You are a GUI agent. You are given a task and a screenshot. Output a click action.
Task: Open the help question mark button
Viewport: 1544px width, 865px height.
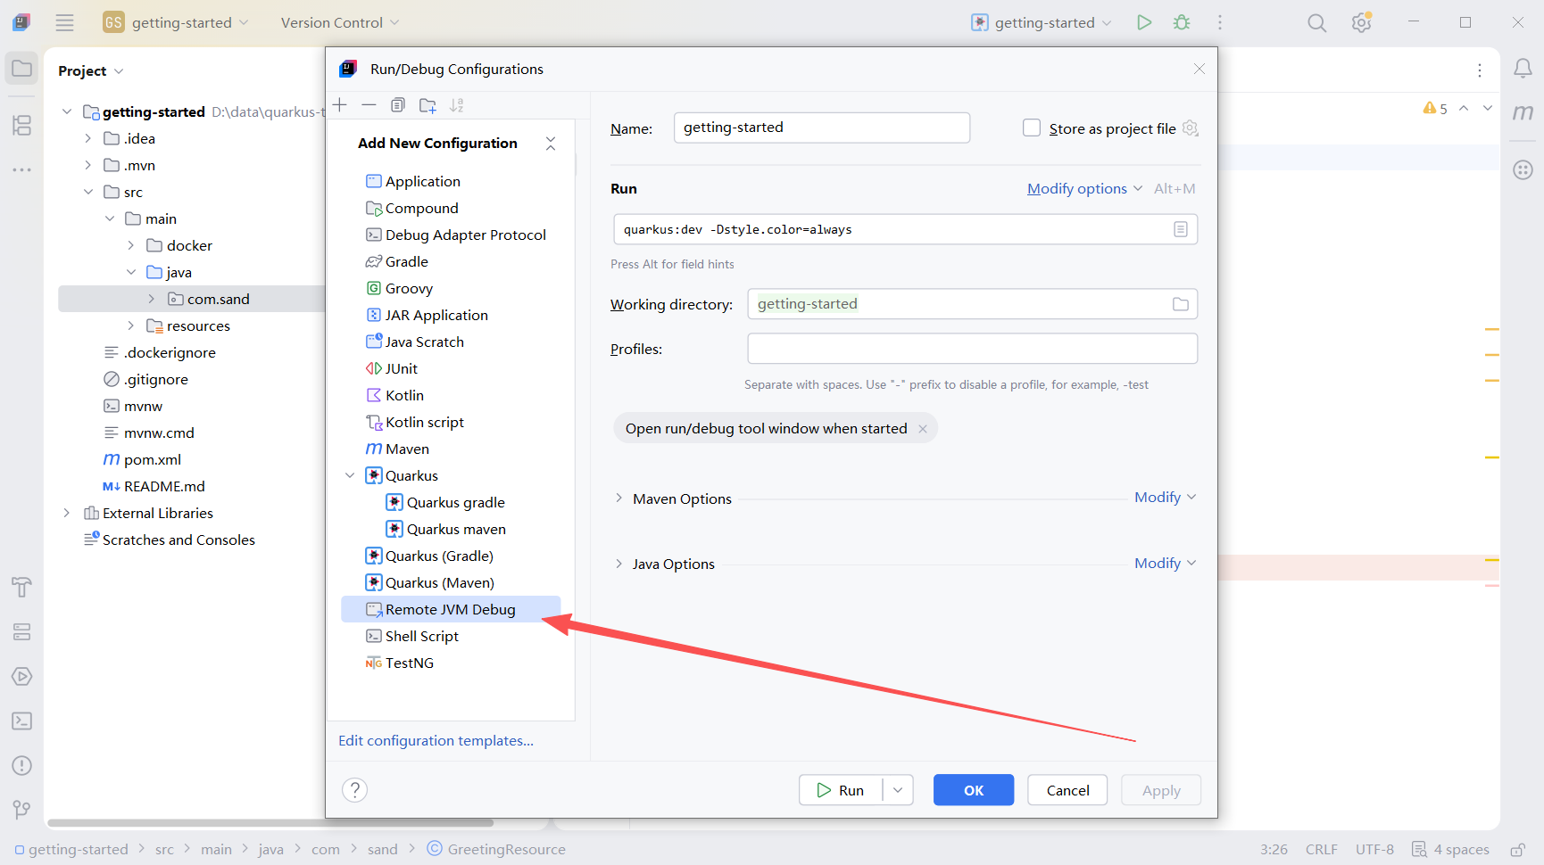(354, 790)
